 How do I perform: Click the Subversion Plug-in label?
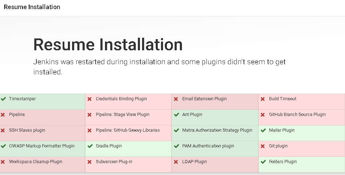coord(114,162)
